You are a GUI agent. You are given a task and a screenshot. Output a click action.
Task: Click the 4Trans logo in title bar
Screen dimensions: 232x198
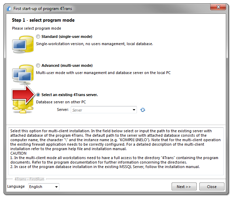[9, 9]
